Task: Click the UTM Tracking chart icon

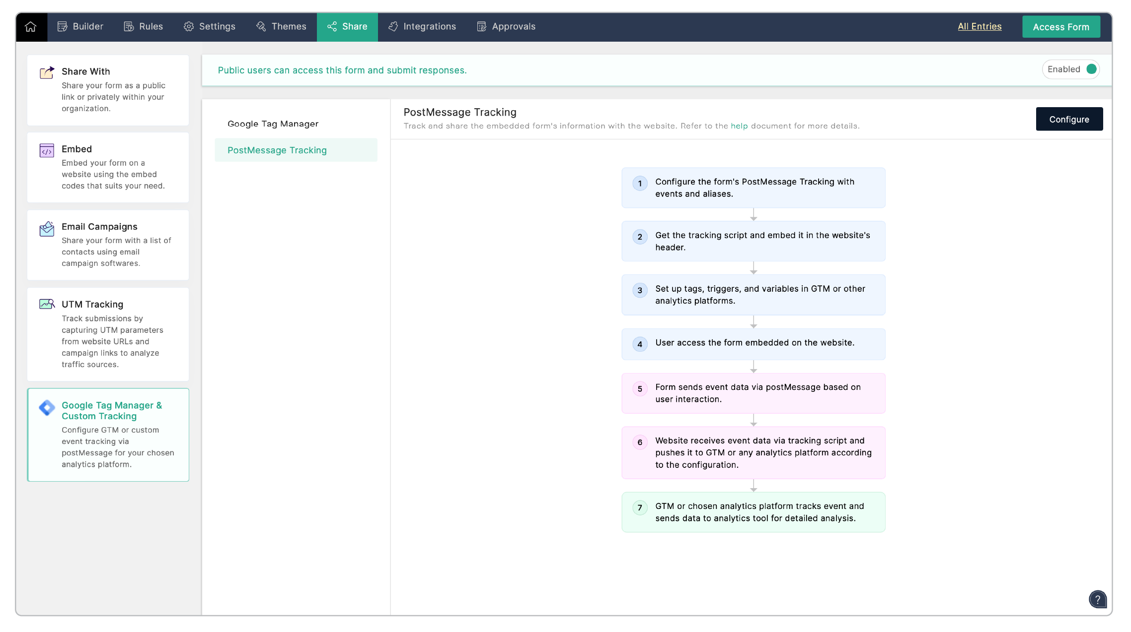Action: point(47,304)
